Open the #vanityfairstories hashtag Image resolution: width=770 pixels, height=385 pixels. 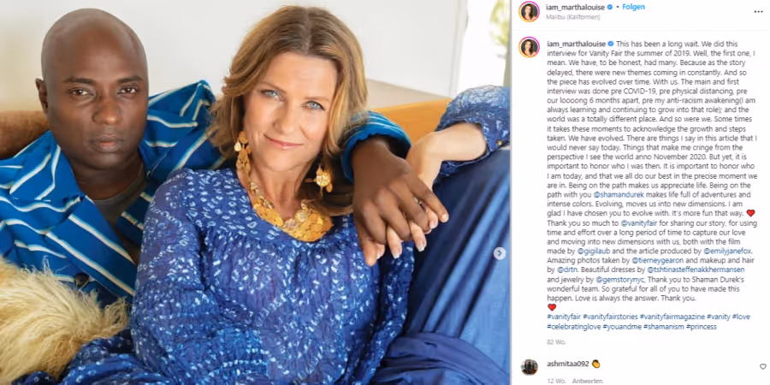[610, 317]
